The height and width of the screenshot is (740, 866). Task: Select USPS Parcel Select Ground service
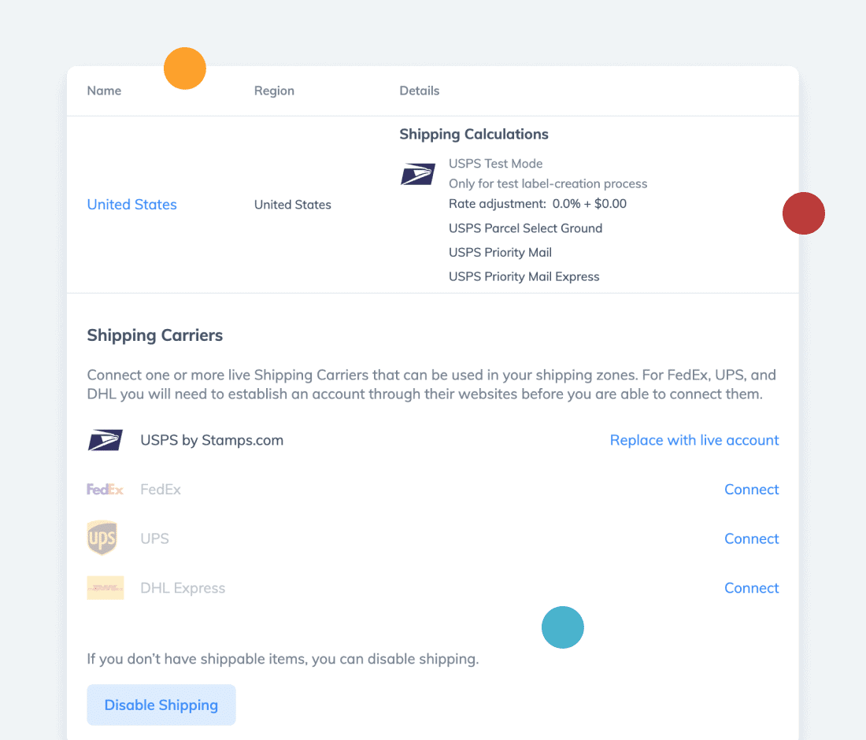click(525, 228)
